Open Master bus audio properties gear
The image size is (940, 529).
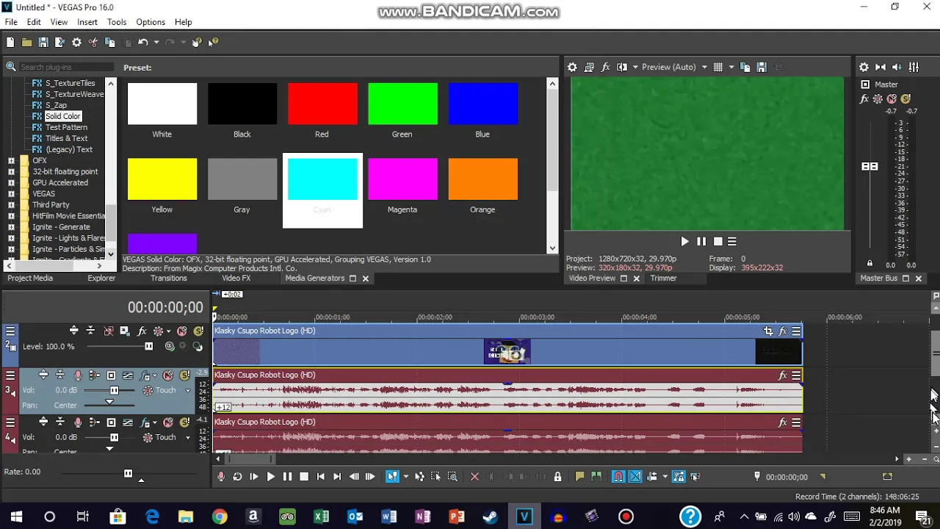coord(864,67)
